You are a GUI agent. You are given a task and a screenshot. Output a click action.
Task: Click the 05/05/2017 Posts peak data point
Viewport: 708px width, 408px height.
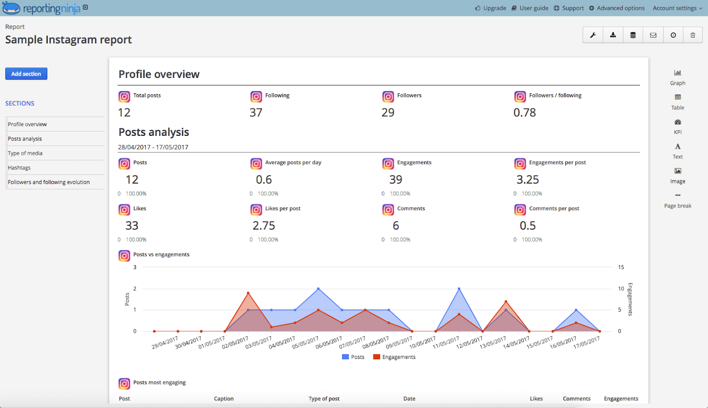coord(318,289)
